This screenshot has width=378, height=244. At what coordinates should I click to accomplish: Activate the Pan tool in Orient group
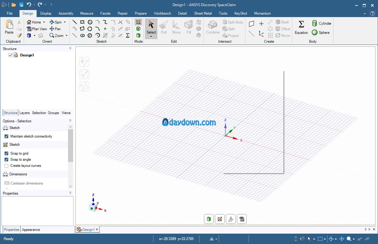[x=55, y=29]
